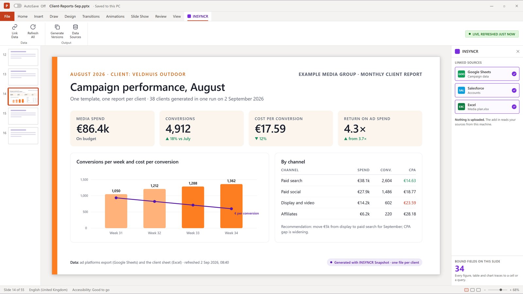The height and width of the screenshot is (294, 523).
Task: Uncheck the Salesforce Accounts source
Action: (514, 90)
